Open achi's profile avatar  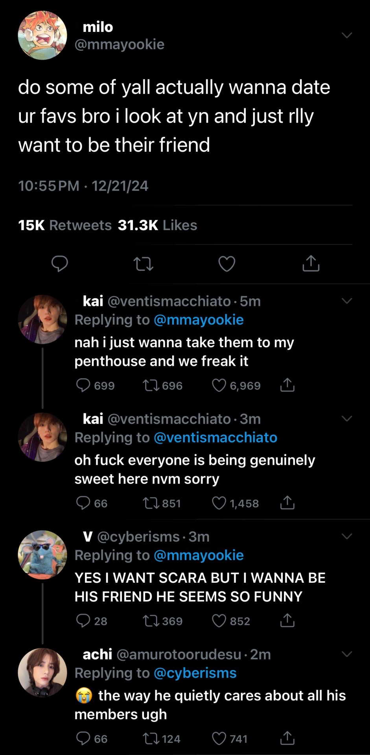42,672
